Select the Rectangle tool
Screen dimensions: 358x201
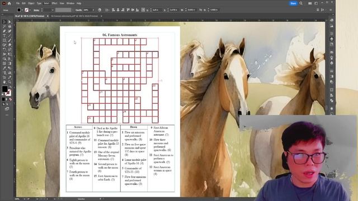(4, 40)
